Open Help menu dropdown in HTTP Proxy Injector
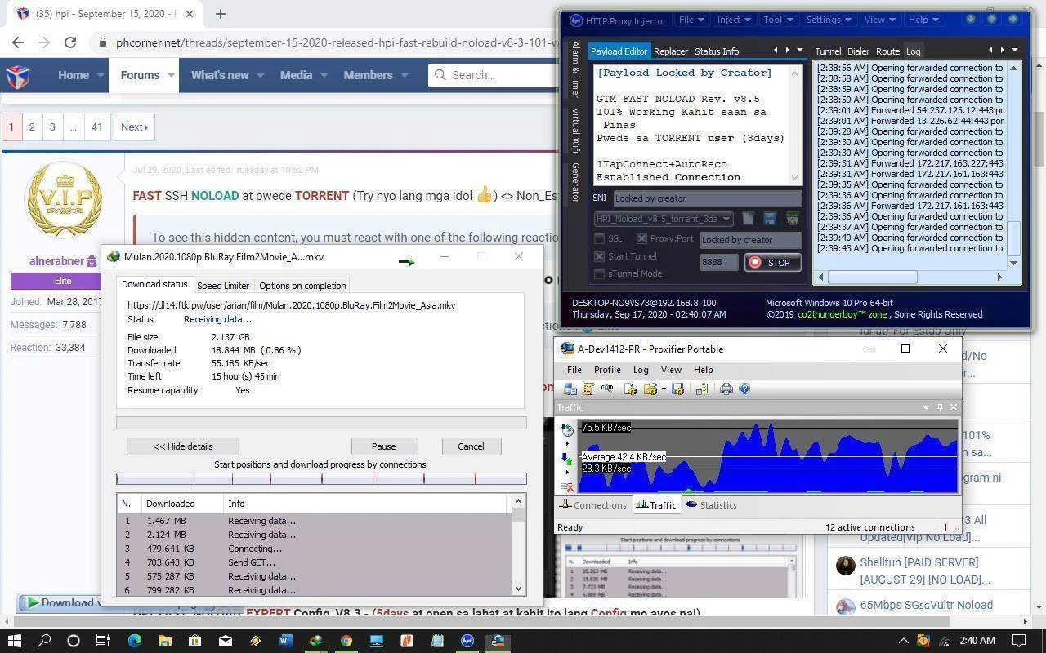1046x653 pixels. click(923, 20)
